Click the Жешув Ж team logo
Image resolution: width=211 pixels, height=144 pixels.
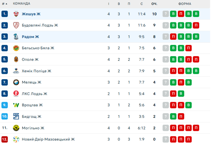pyautogui.click(x=16, y=14)
